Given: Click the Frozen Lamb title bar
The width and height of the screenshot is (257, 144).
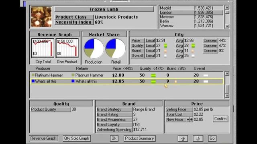Looking at the screenshot, I should [x=104, y=9].
